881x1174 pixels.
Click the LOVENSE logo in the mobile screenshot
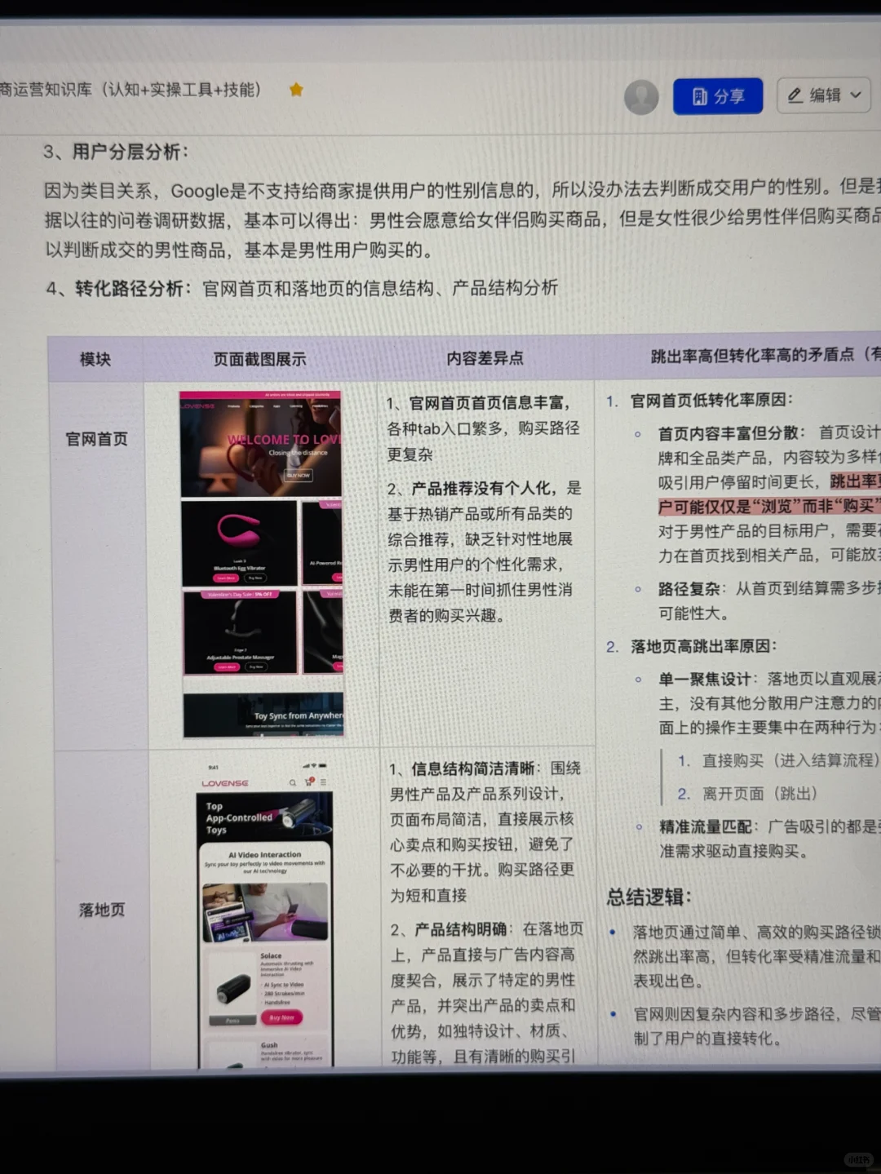[226, 783]
